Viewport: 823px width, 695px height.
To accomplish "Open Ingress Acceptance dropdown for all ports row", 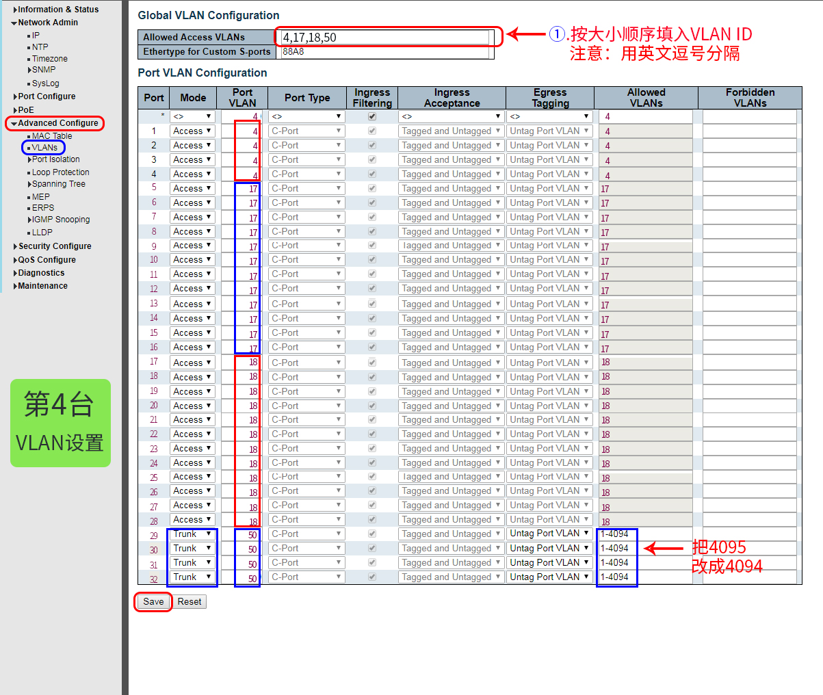I will (x=452, y=117).
